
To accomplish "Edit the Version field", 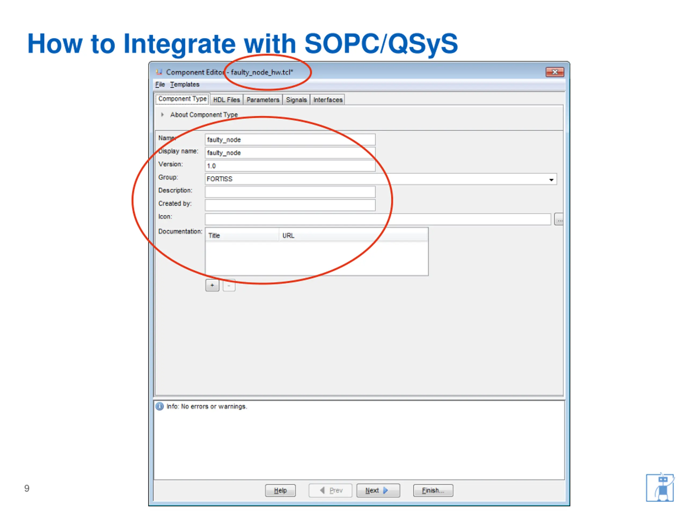I will point(290,166).
